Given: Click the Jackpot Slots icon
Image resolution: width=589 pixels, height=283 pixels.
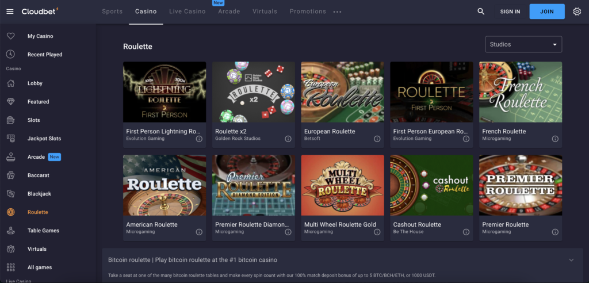Looking at the screenshot, I should click(10, 139).
